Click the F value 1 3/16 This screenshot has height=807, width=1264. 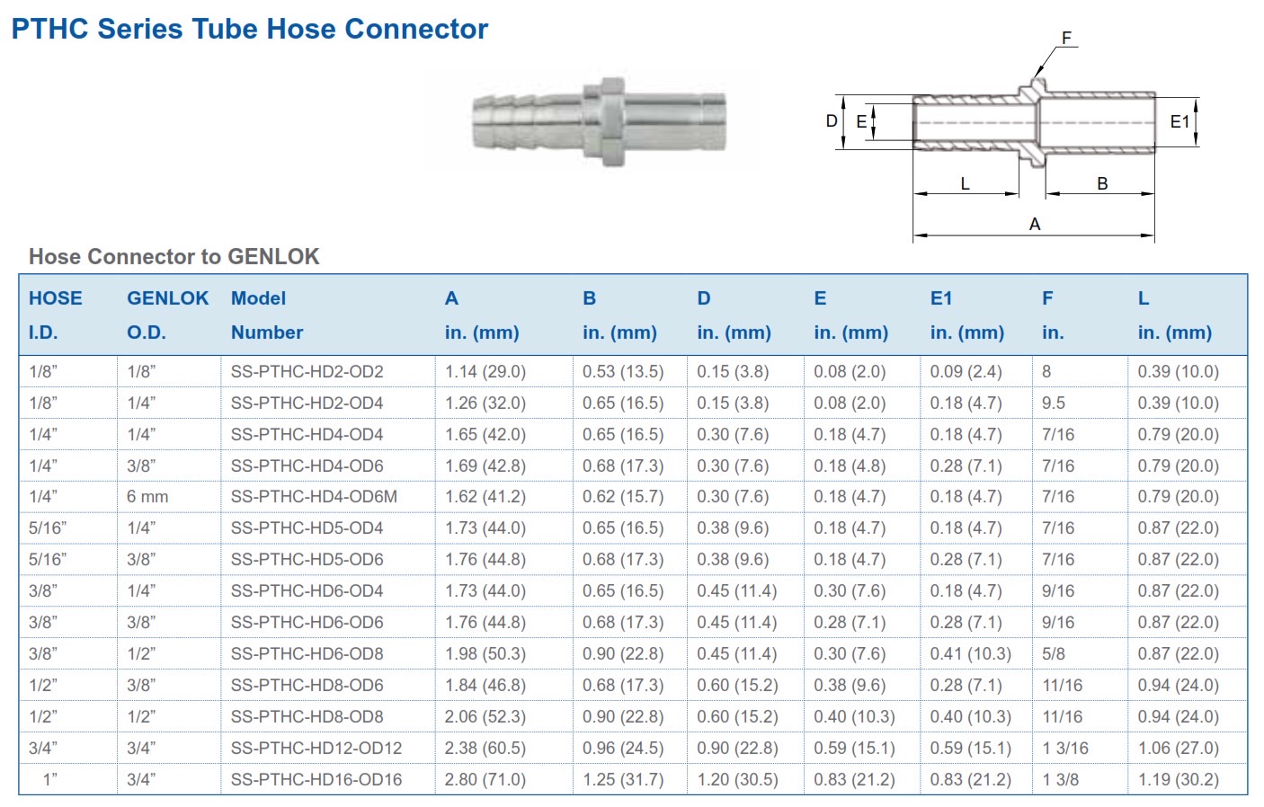1065,749
